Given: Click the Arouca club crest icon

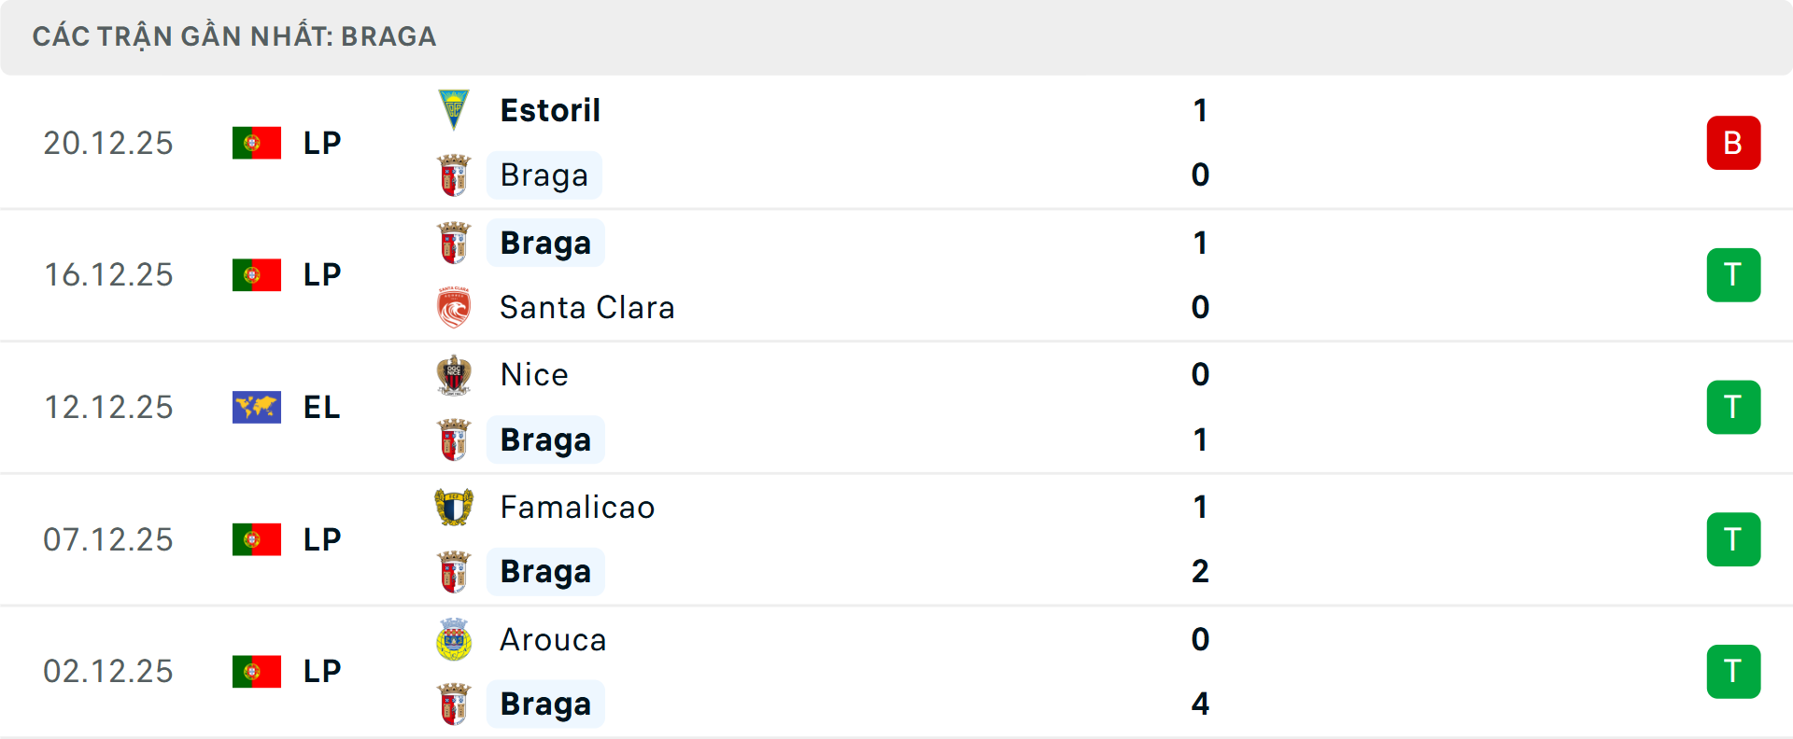Looking at the screenshot, I should (454, 640).
